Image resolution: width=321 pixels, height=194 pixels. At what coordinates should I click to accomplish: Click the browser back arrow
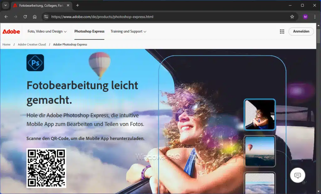(x=6, y=17)
